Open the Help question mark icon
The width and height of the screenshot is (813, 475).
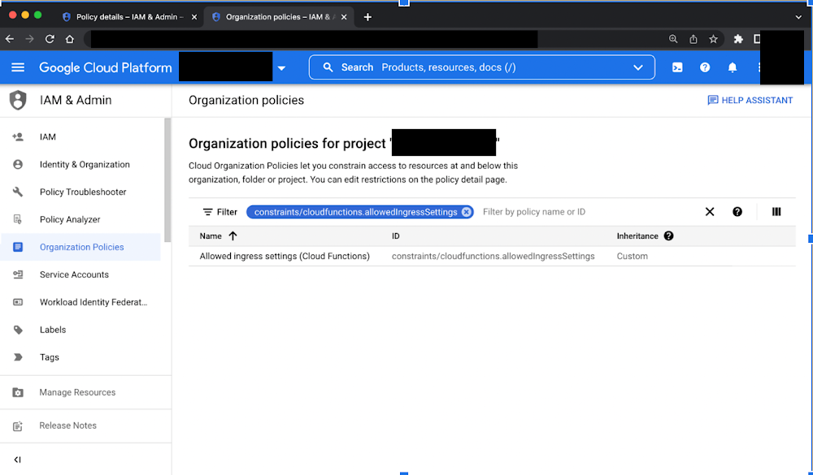[705, 67]
